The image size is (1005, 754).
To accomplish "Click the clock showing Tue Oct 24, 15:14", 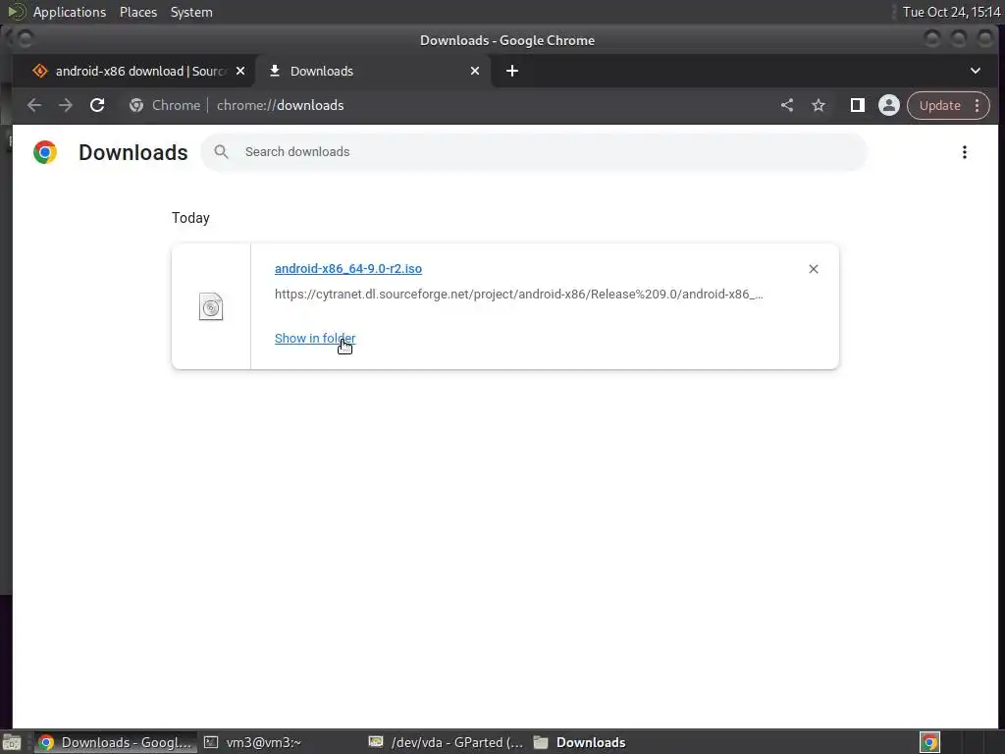I will coord(951,12).
